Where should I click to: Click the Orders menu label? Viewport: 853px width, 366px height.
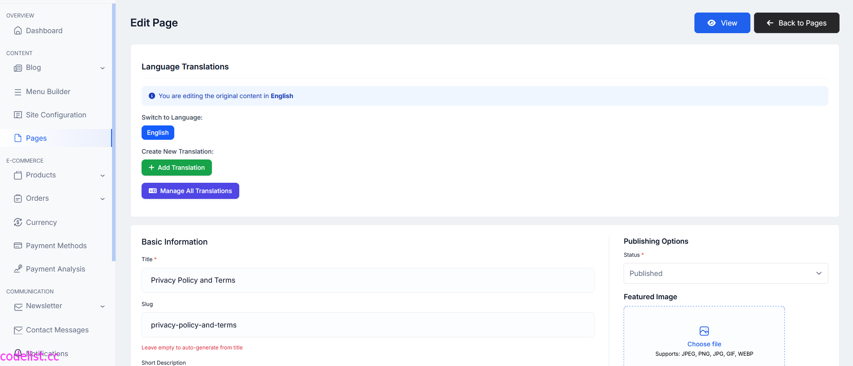(x=37, y=198)
